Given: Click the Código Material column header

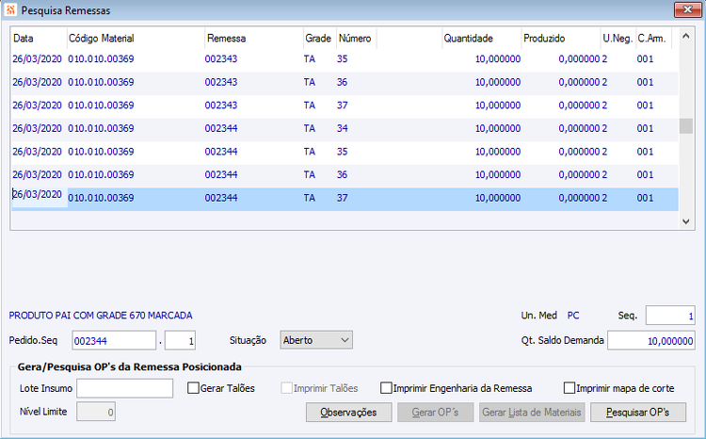Looking at the screenshot, I should [x=136, y=39].
